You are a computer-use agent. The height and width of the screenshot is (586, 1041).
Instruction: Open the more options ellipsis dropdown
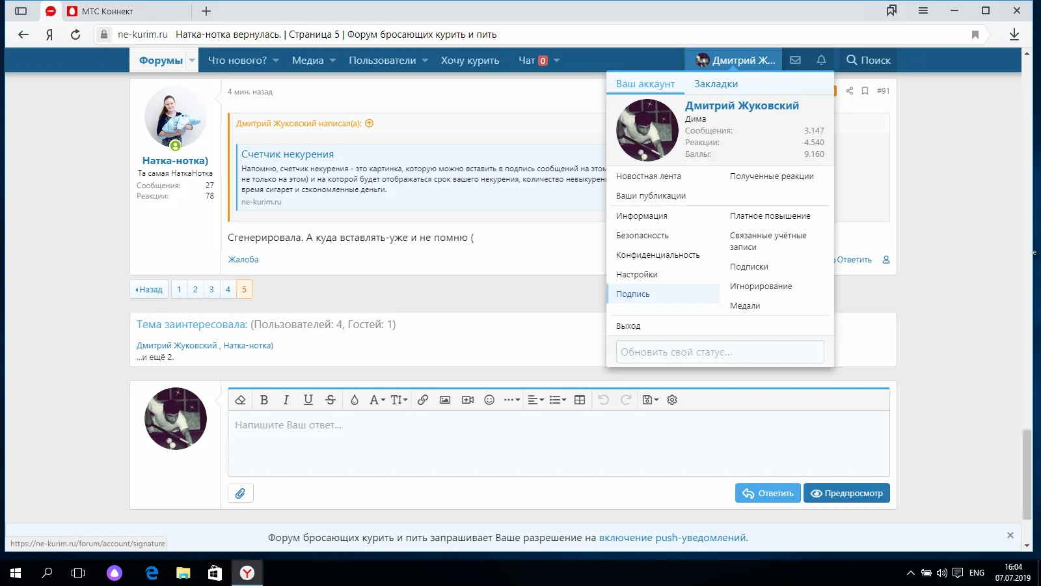tap(512, 400)
